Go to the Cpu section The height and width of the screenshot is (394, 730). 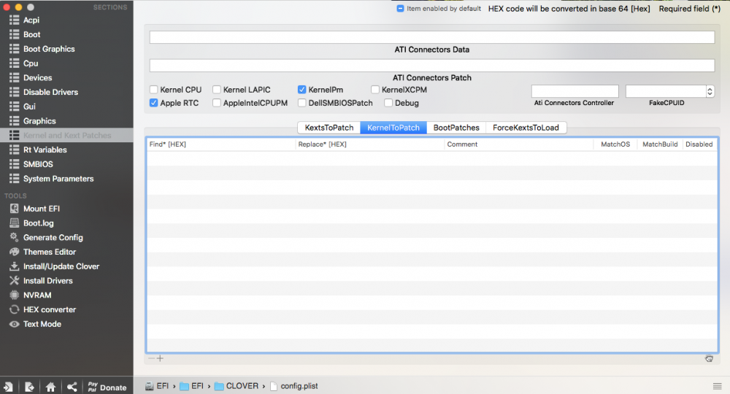coord(30,63)
